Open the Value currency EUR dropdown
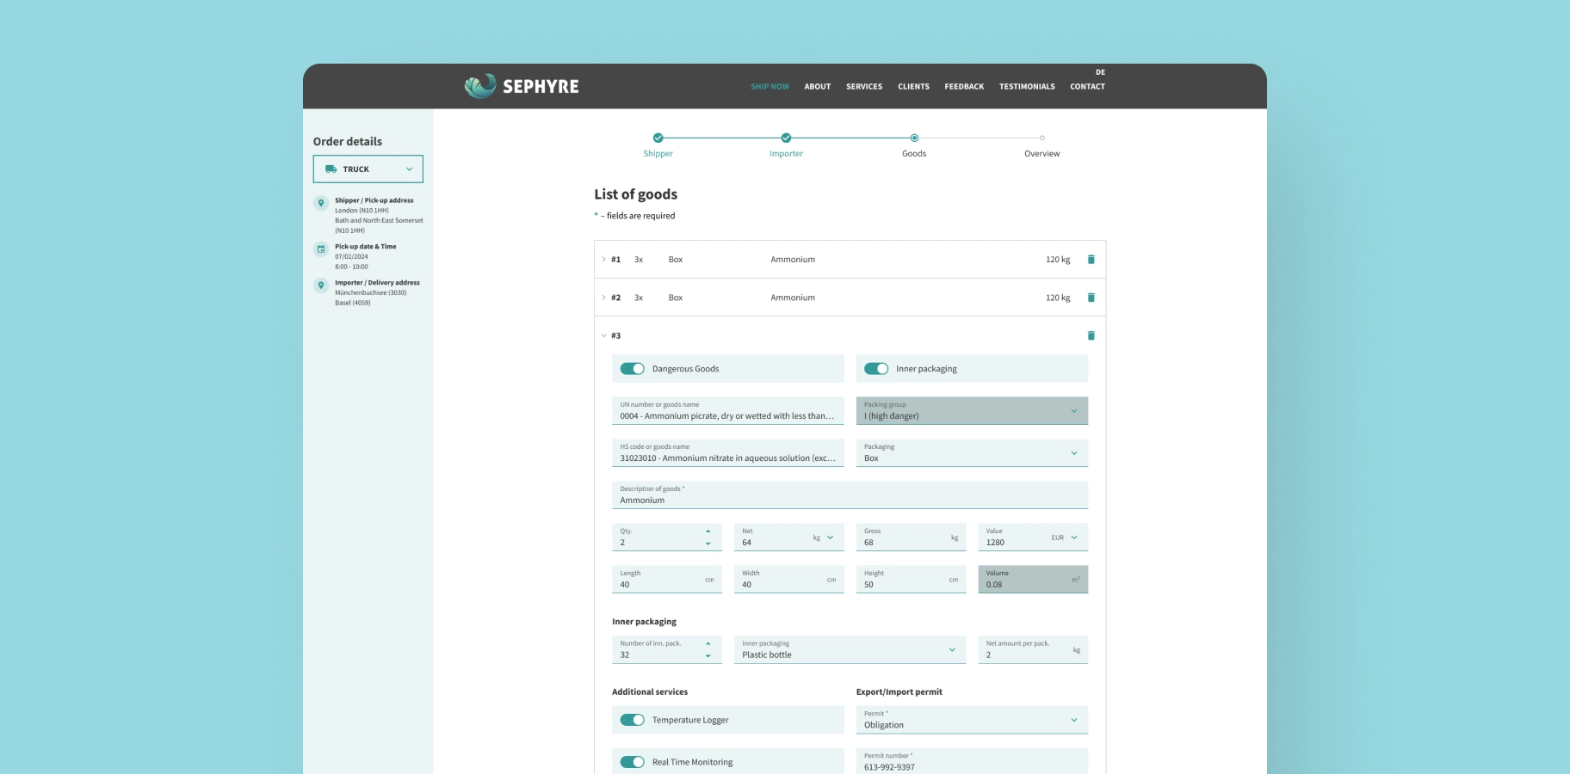1570x774 pixels. coord(1066,537)
